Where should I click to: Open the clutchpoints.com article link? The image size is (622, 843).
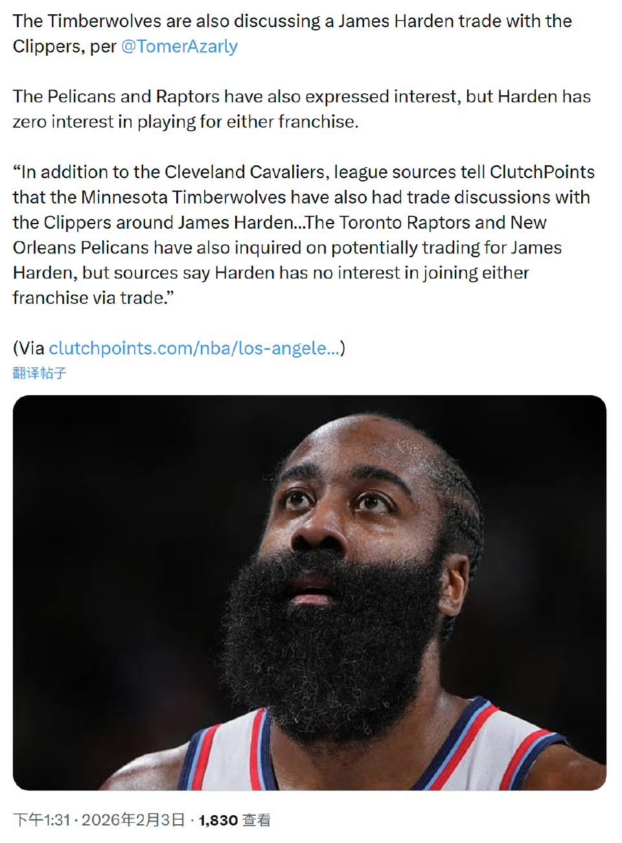(x=194, y=349)
